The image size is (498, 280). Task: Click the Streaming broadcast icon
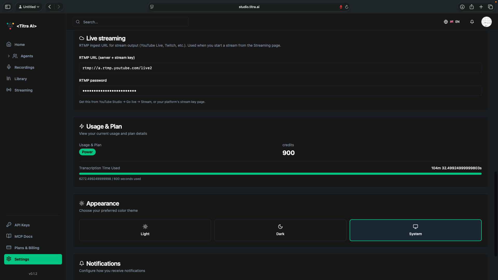9,90
